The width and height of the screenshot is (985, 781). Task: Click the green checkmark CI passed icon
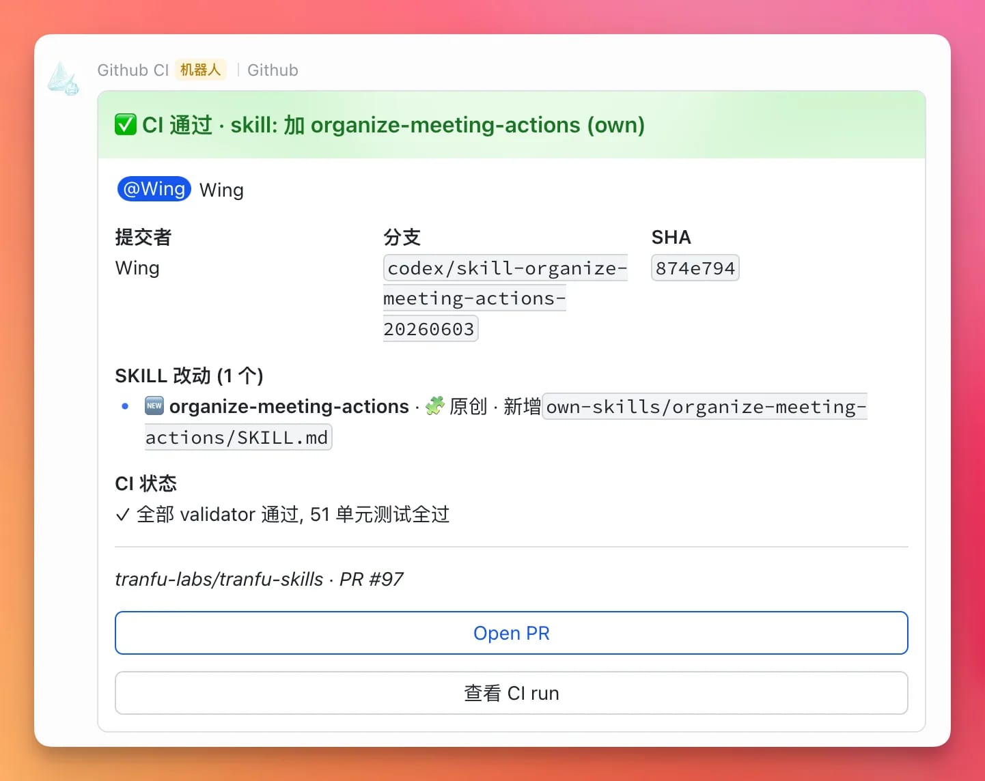pyautogui.click(x=126, y=125)
